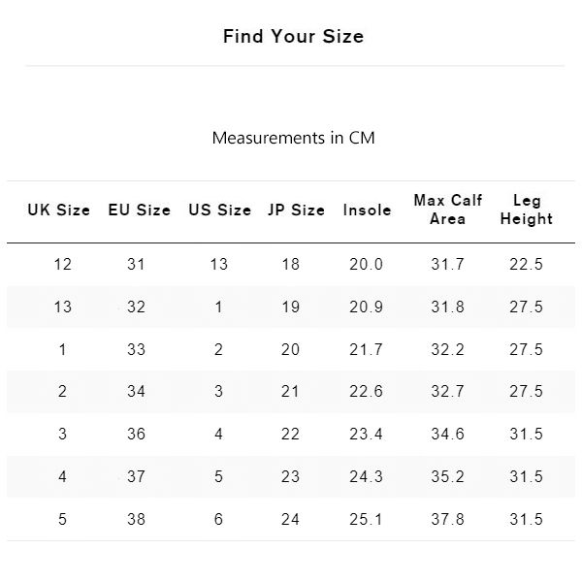The width and height of the screenshot is (582, 582).
Task: Select JP size 19 cell
Action: [291, 307]
